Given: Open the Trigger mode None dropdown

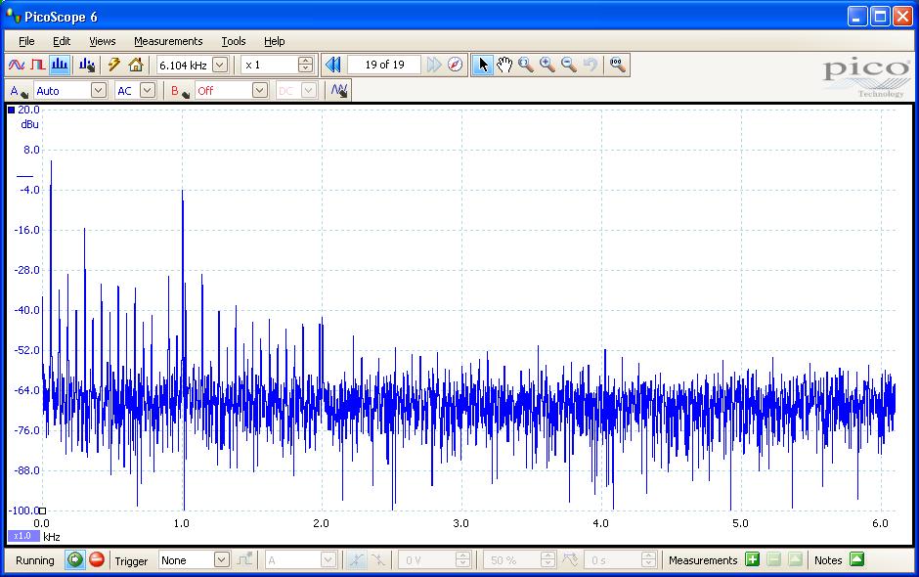Looking at the screenshot, I should (x=221, y=560).
